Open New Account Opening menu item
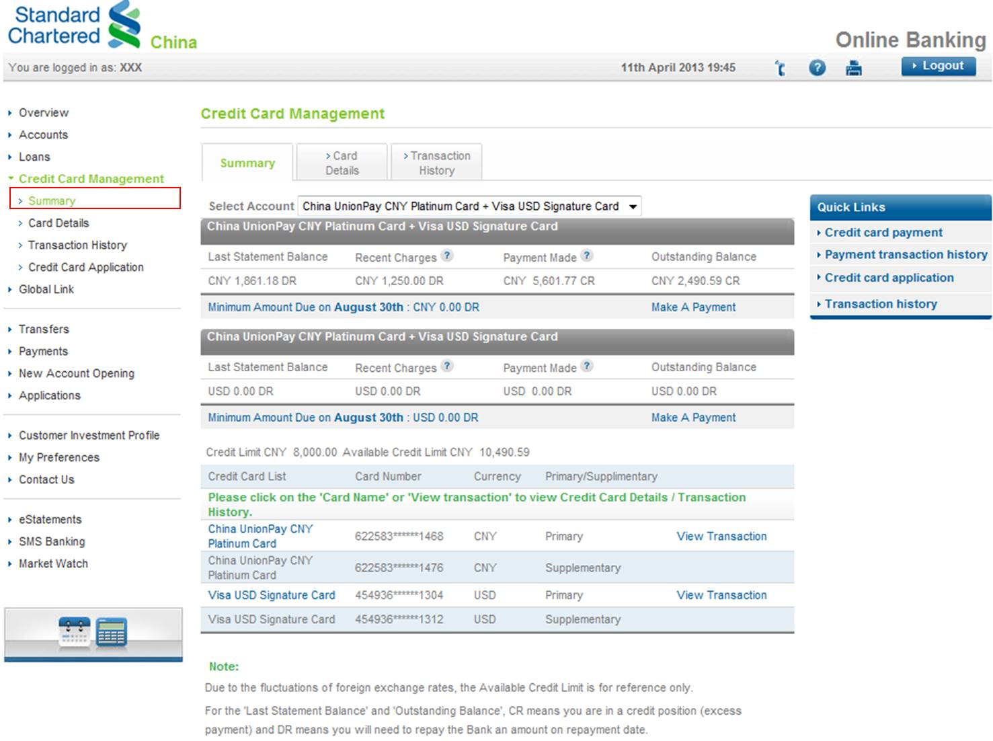The width and height of the screenshot is (993, 741). click(77, 373)
